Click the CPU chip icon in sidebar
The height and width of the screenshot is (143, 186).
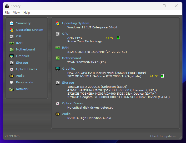pos(12,36)
